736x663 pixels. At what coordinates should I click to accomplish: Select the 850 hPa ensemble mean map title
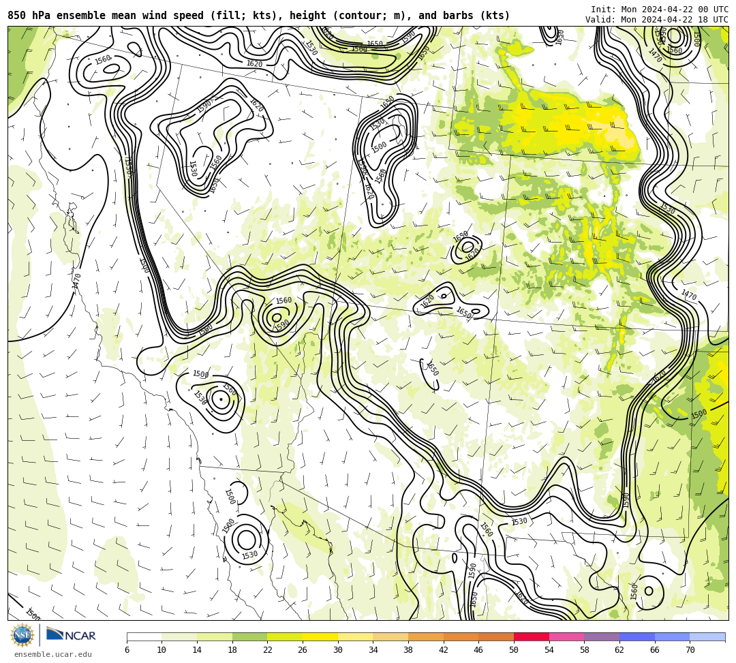pyautogui.click(x=259, y=16)
